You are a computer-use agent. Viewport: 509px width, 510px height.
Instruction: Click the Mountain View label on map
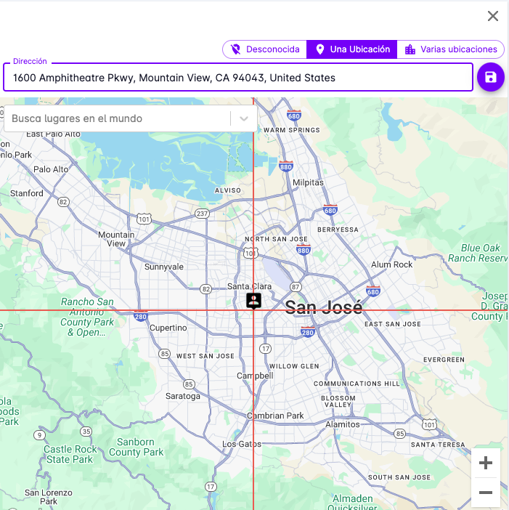point(116,239)
